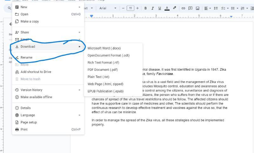
Task: Open the bulleted list options dropdown arrow
Action: [237, 8]
